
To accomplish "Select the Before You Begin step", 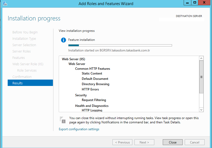I will click(25, 32).
